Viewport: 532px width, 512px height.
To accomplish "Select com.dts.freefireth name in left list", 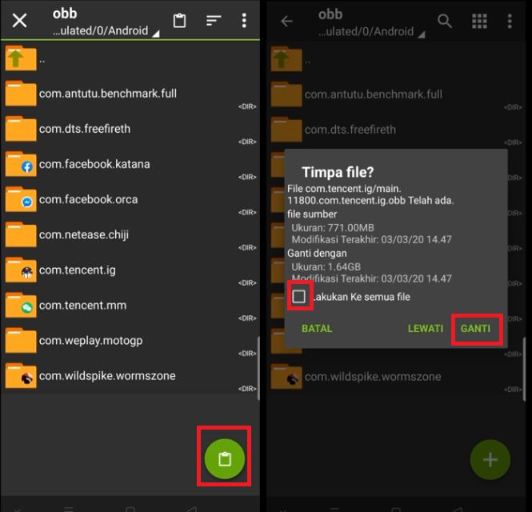I will pos(85,129).
